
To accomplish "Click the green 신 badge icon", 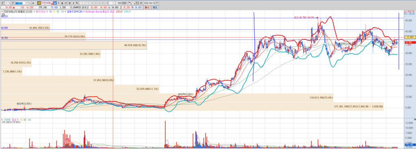I will click(x=39, y=3).
